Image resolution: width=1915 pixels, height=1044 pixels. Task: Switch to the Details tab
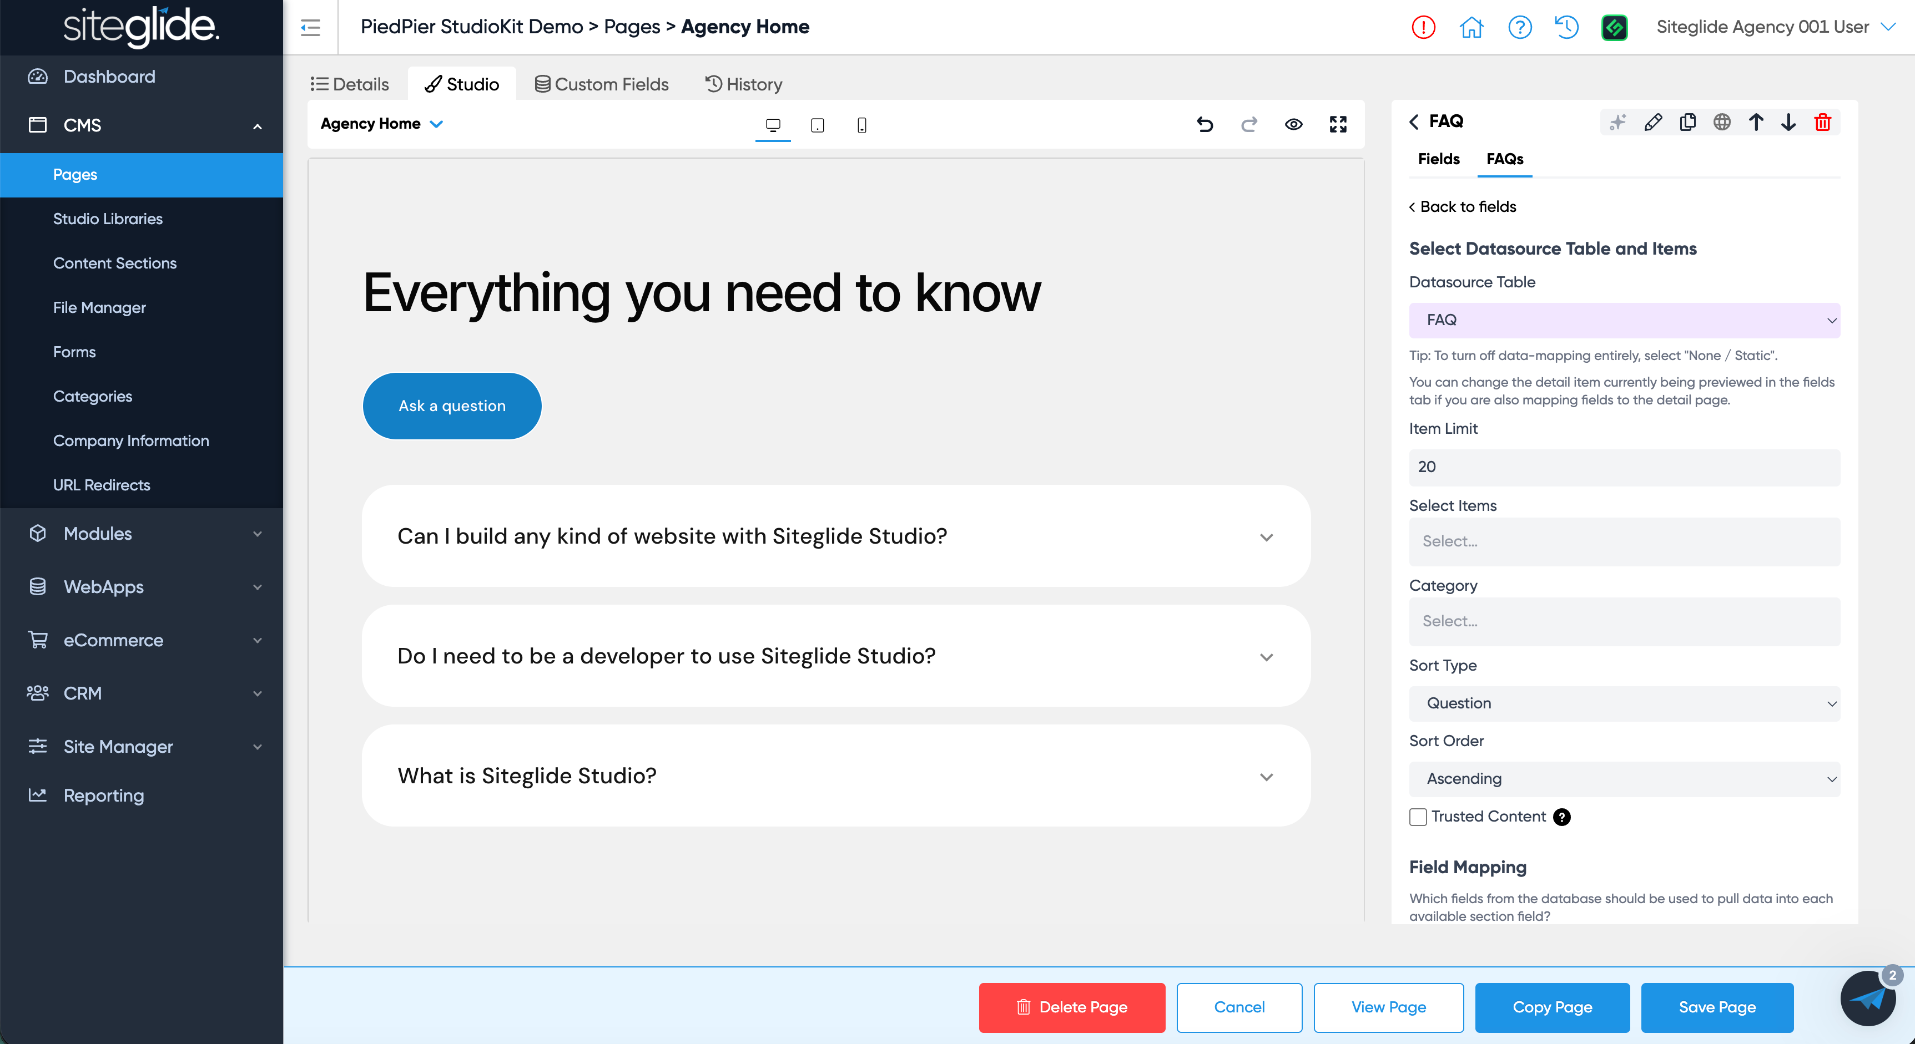click(x=349, y=84)
